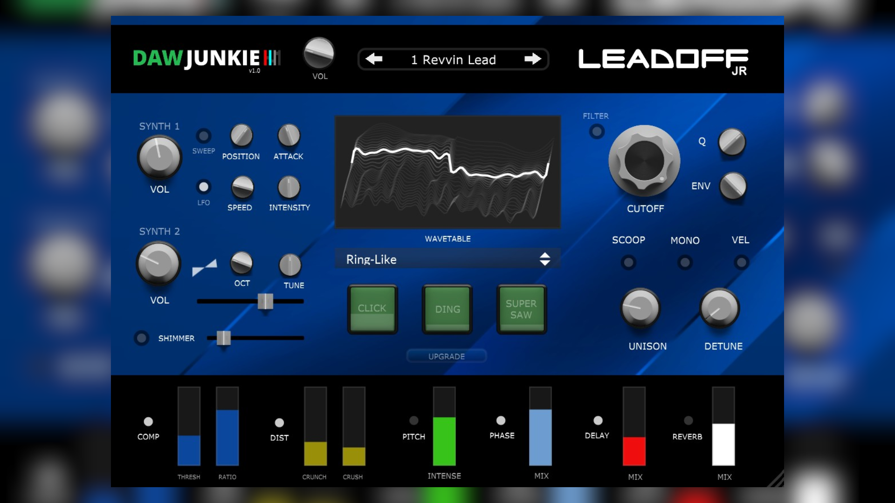This screenshot has width=895, height=503.
Task: Click the LFO INTENSITY knob
Action: point(289,187)
